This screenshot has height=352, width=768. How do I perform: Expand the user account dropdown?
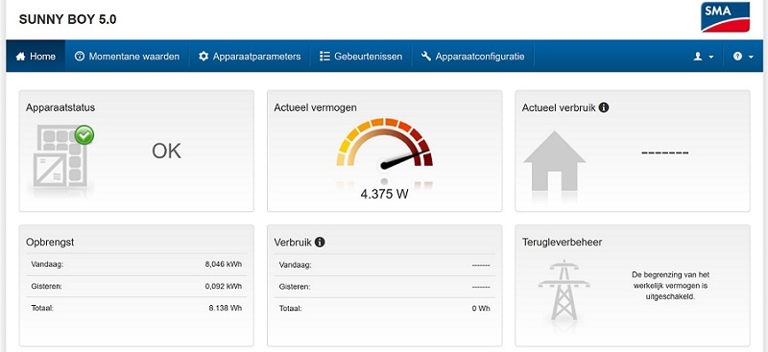(x=704, y=57)
